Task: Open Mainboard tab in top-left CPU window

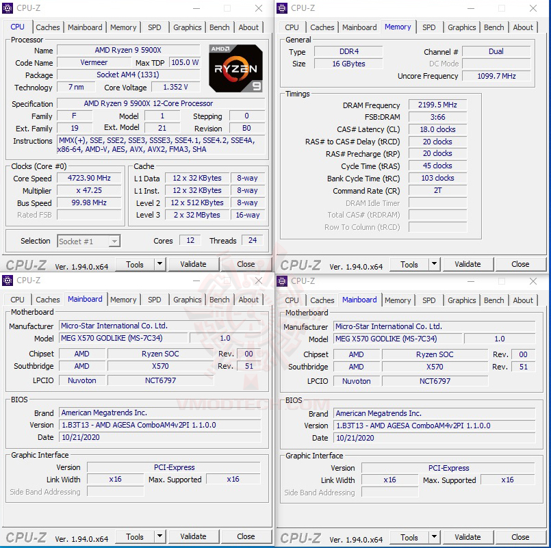Action: [85, 27]
